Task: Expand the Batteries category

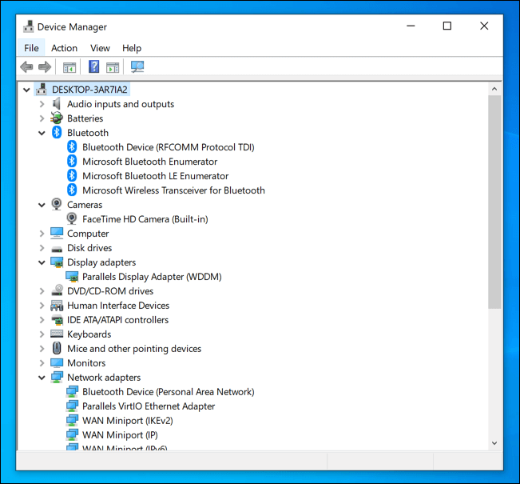Action: coord(42,118)
